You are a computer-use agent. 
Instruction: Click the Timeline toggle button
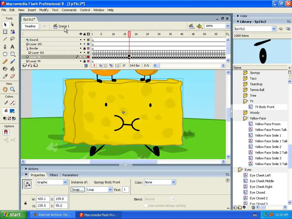[x=30, y=26]
